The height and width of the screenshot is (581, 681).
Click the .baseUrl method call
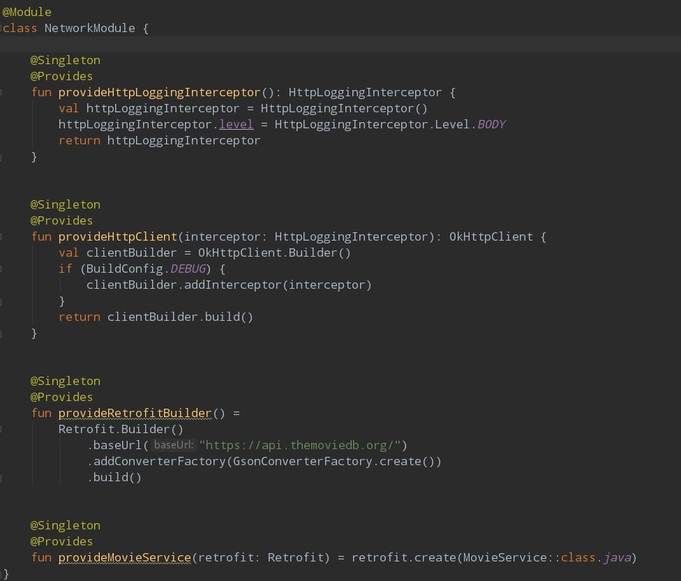click(114, 446)
